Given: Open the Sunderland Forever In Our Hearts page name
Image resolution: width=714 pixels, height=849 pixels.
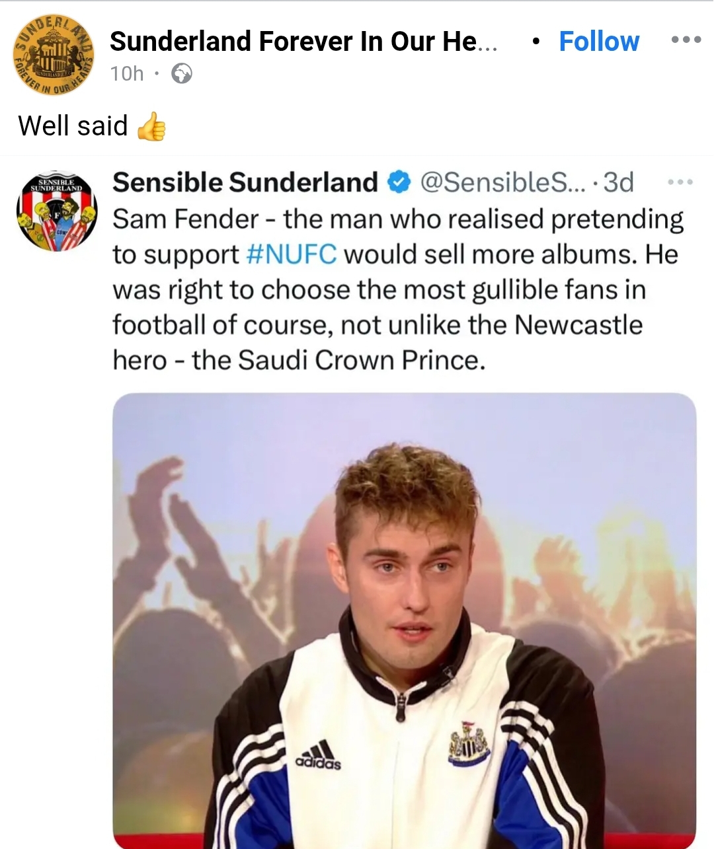Looking at the screenshot, I should (x=303, y=42).
